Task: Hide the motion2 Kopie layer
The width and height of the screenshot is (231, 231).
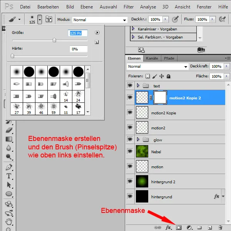Action: coord(130,113)
